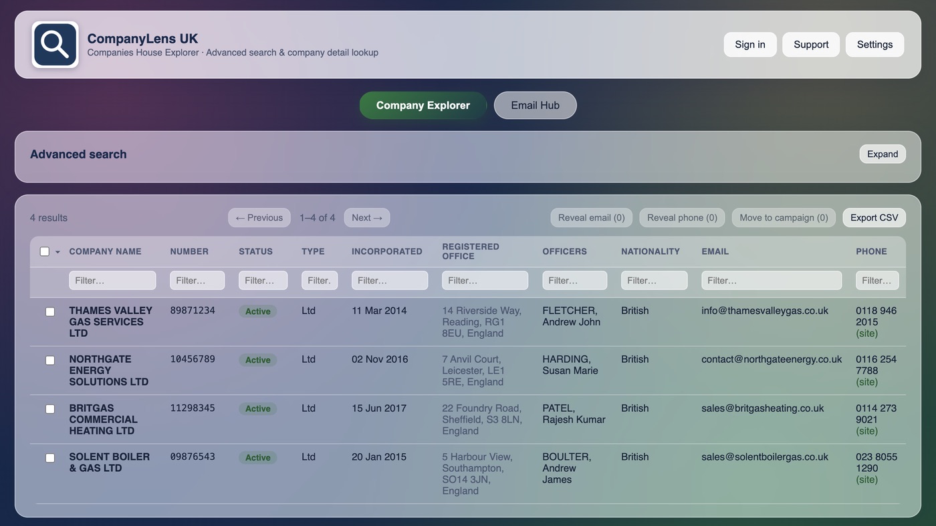
Task: Open THAMES VALLEY GAS SERVICES LTD company name
Action: [x=111, y=322]
